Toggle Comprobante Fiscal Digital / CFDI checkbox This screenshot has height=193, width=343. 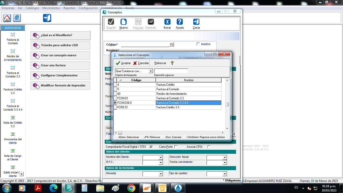click(151, 147)
